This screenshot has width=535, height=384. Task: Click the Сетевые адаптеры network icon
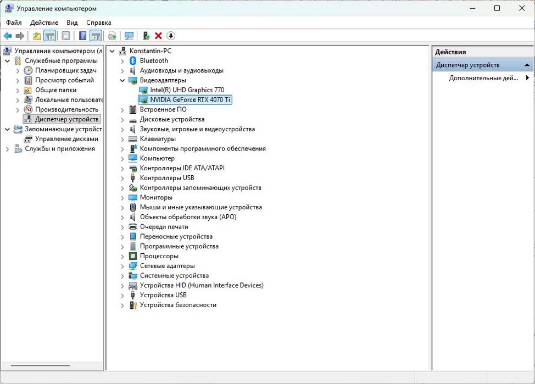click(x=133, y=266)
